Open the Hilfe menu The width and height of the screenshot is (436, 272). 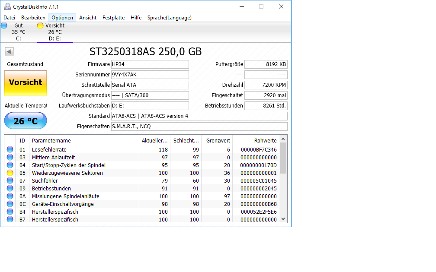click(136, 18)
